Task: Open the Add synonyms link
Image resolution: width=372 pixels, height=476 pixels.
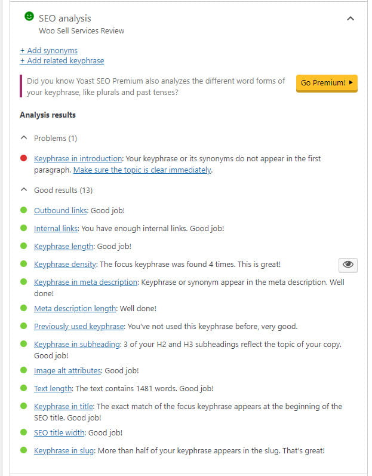Action: (49, 51)
